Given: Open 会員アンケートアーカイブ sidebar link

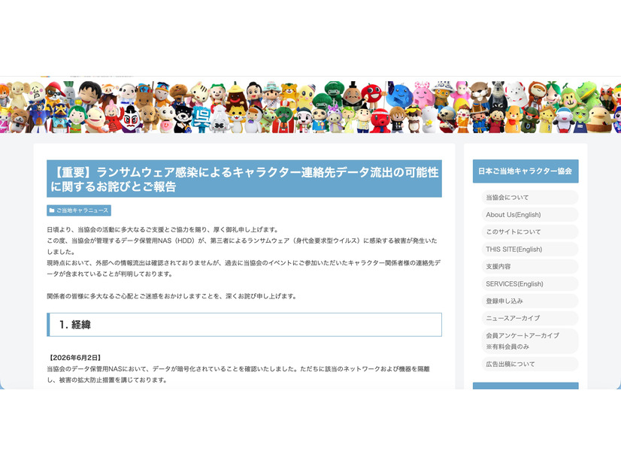Looking at the screenshot, I should coord(529,341).
